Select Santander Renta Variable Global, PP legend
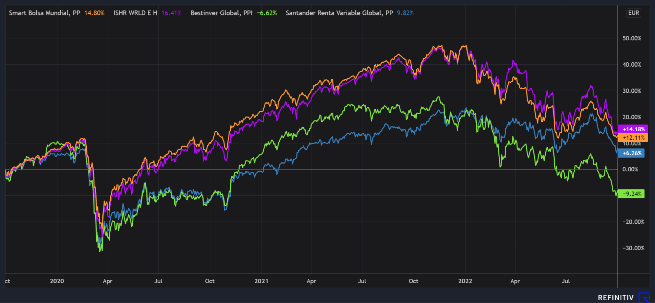Image resolution: width=655 pixels, height=303 pixels. tap(339, 13)
